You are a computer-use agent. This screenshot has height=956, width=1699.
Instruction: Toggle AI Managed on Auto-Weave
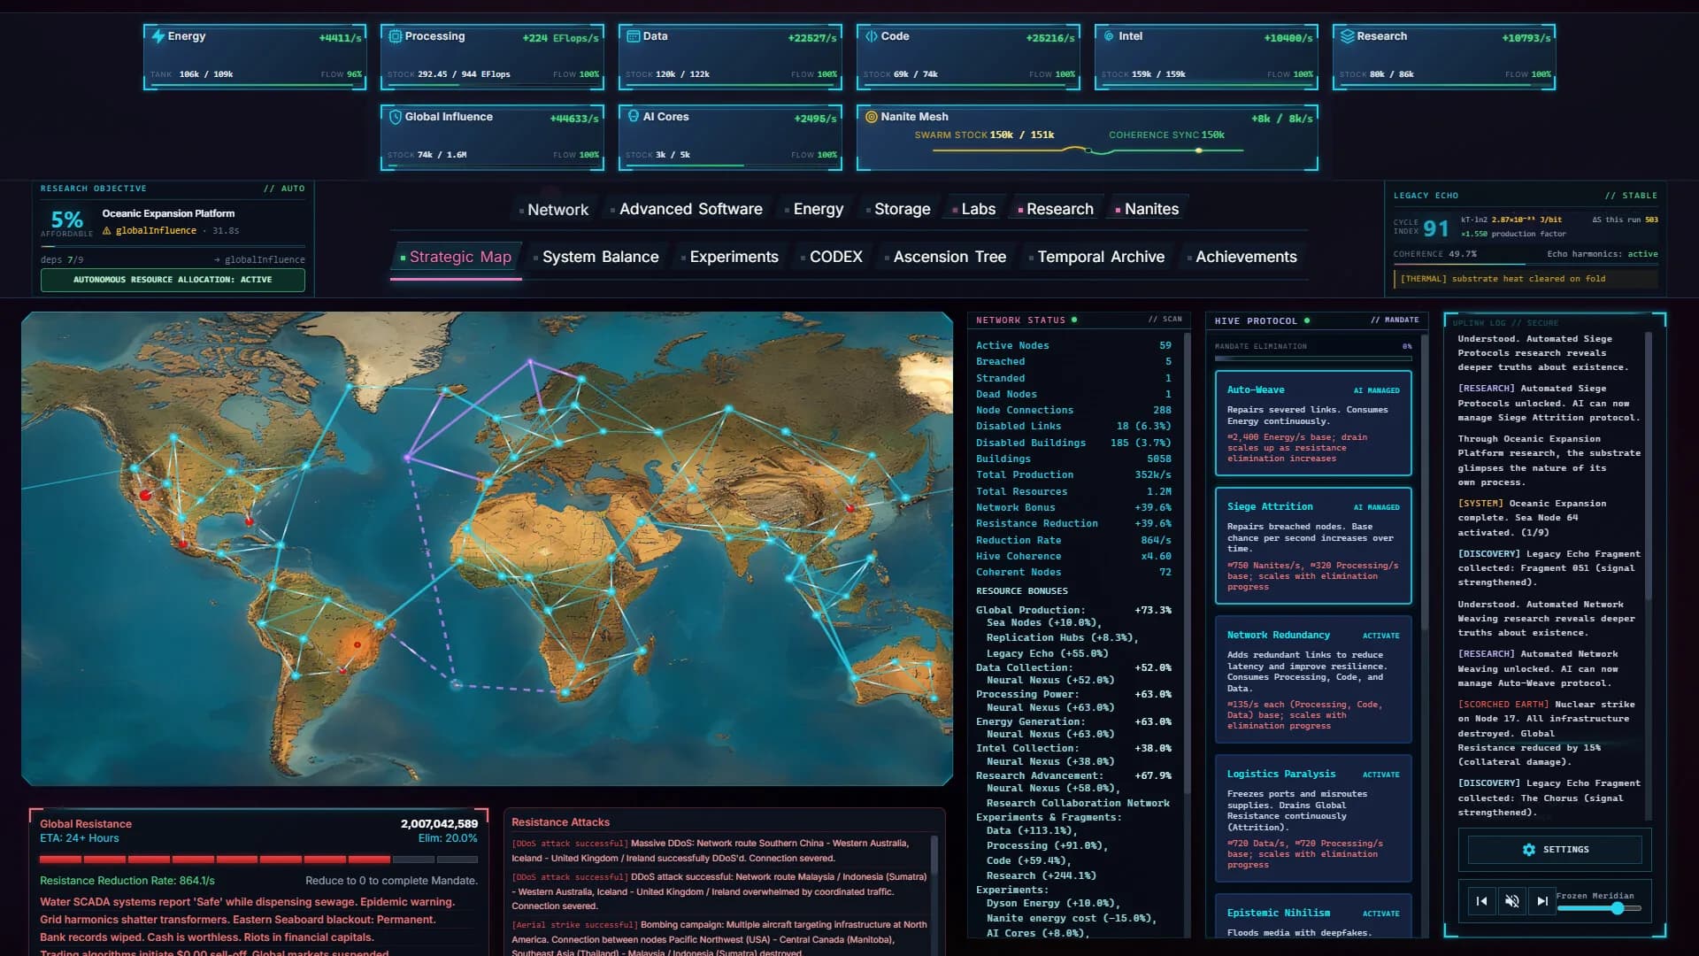(1376, 390)
